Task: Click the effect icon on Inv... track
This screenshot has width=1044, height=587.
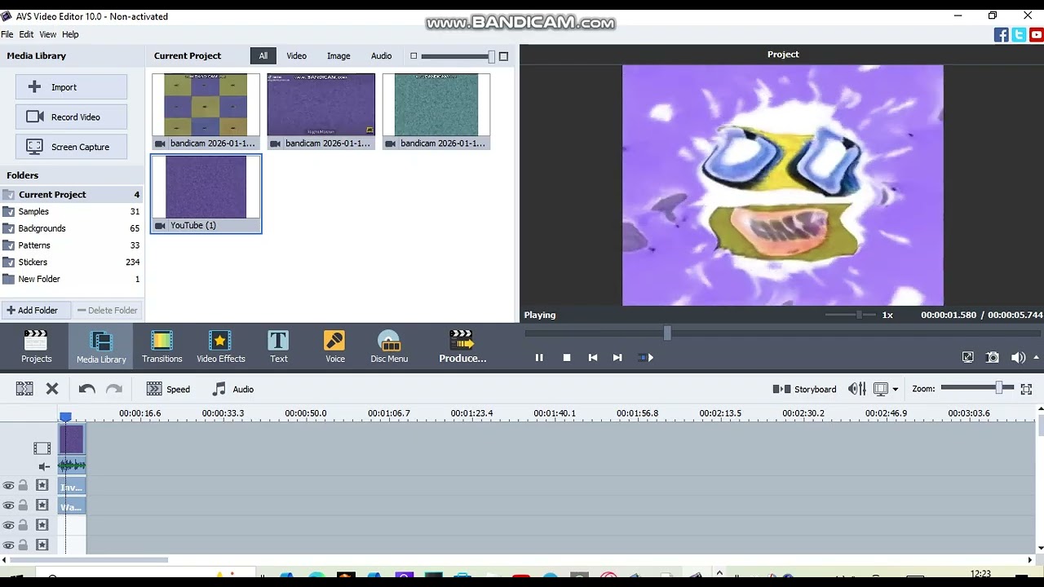Action: pos(42,486)
